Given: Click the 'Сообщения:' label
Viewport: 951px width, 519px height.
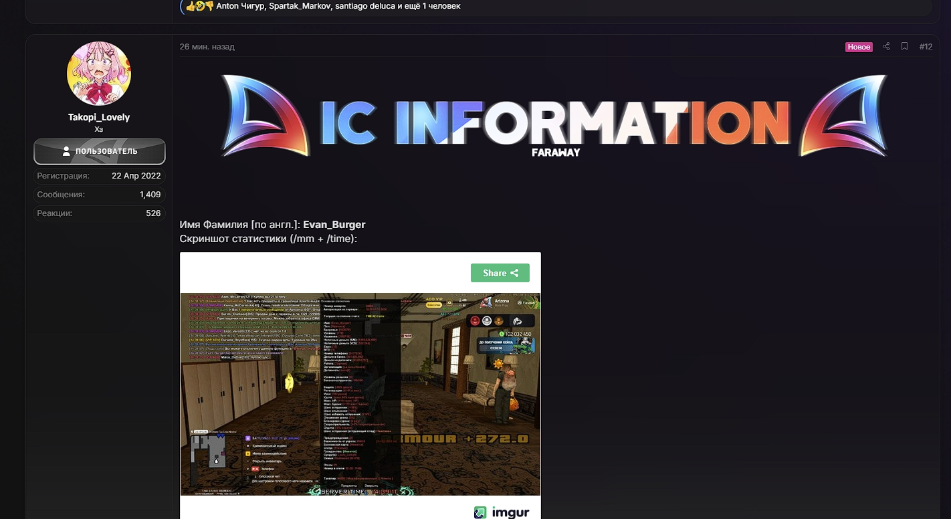Looking at the screenshot, I should click(x=61, y=195).
